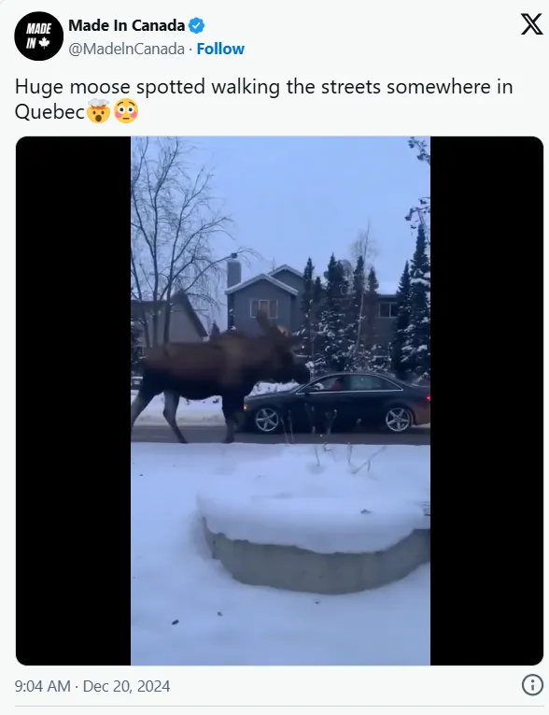Open the Made In Canada profile avatar
The width and height of the screenshot is (549, 715).
38,36
